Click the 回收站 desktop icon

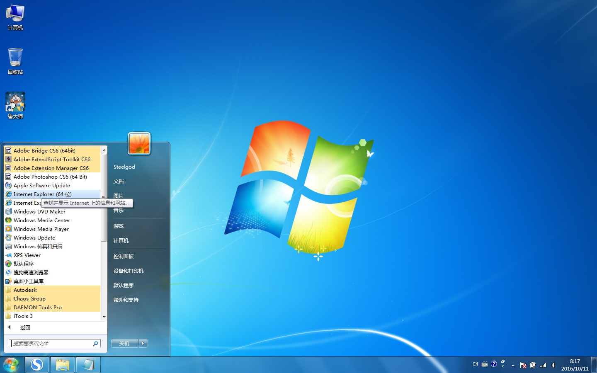click(15, 61)
